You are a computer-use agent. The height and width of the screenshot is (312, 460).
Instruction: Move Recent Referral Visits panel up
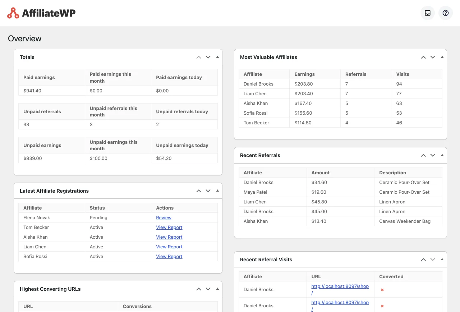click(423, 260)
